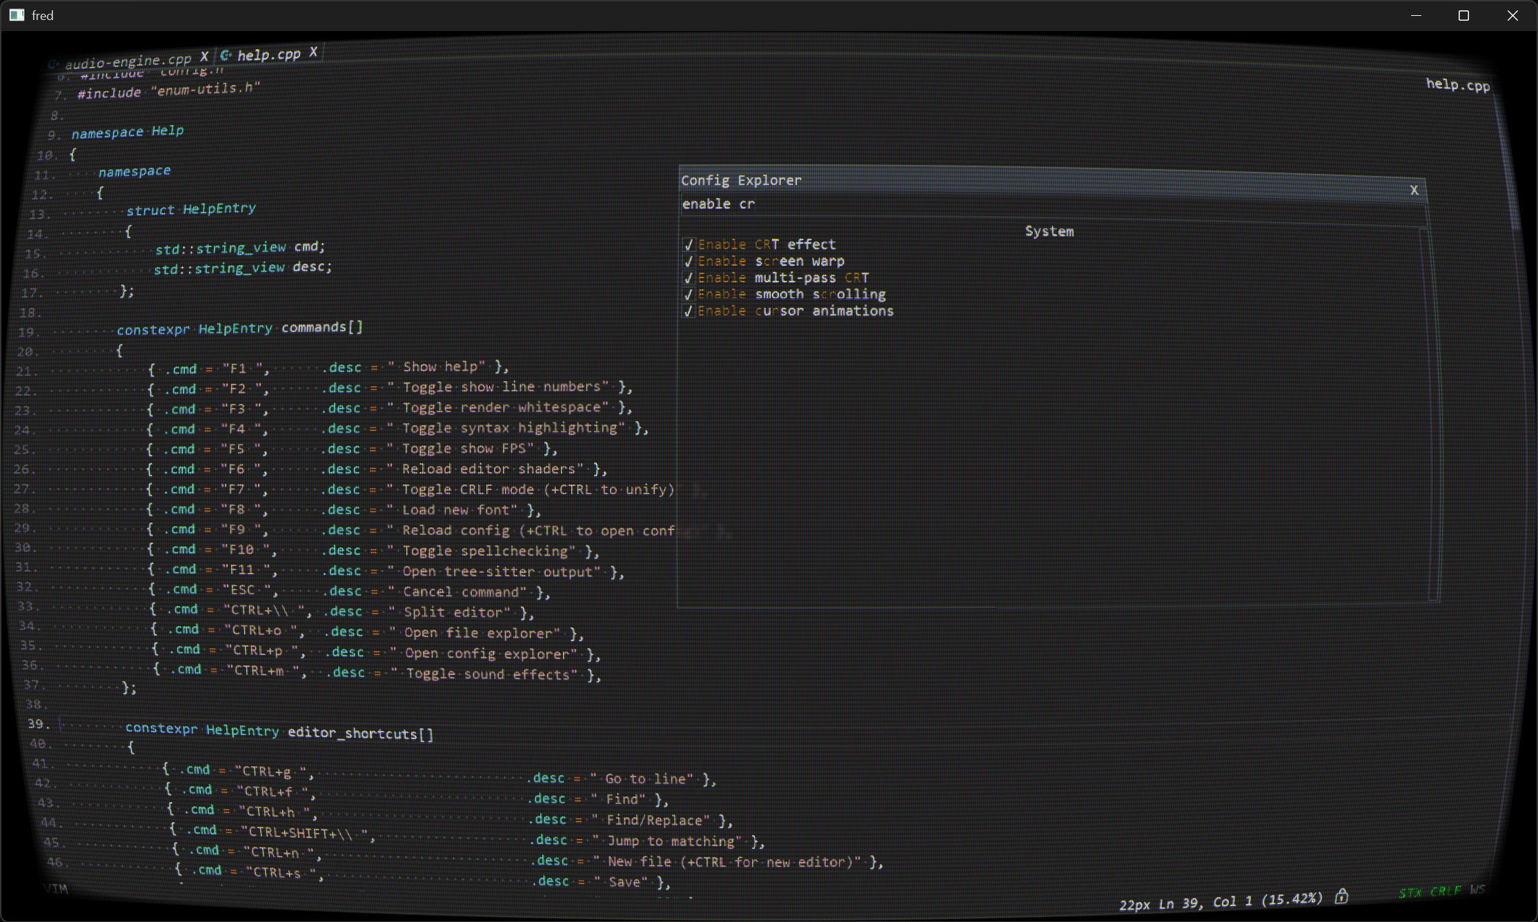
Task: Click C++ file icon on audio-engine.cpp tab
Action: (x=53, y=65)
